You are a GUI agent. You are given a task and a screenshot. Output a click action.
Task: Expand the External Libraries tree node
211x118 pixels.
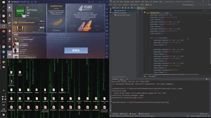coord(113,13)
